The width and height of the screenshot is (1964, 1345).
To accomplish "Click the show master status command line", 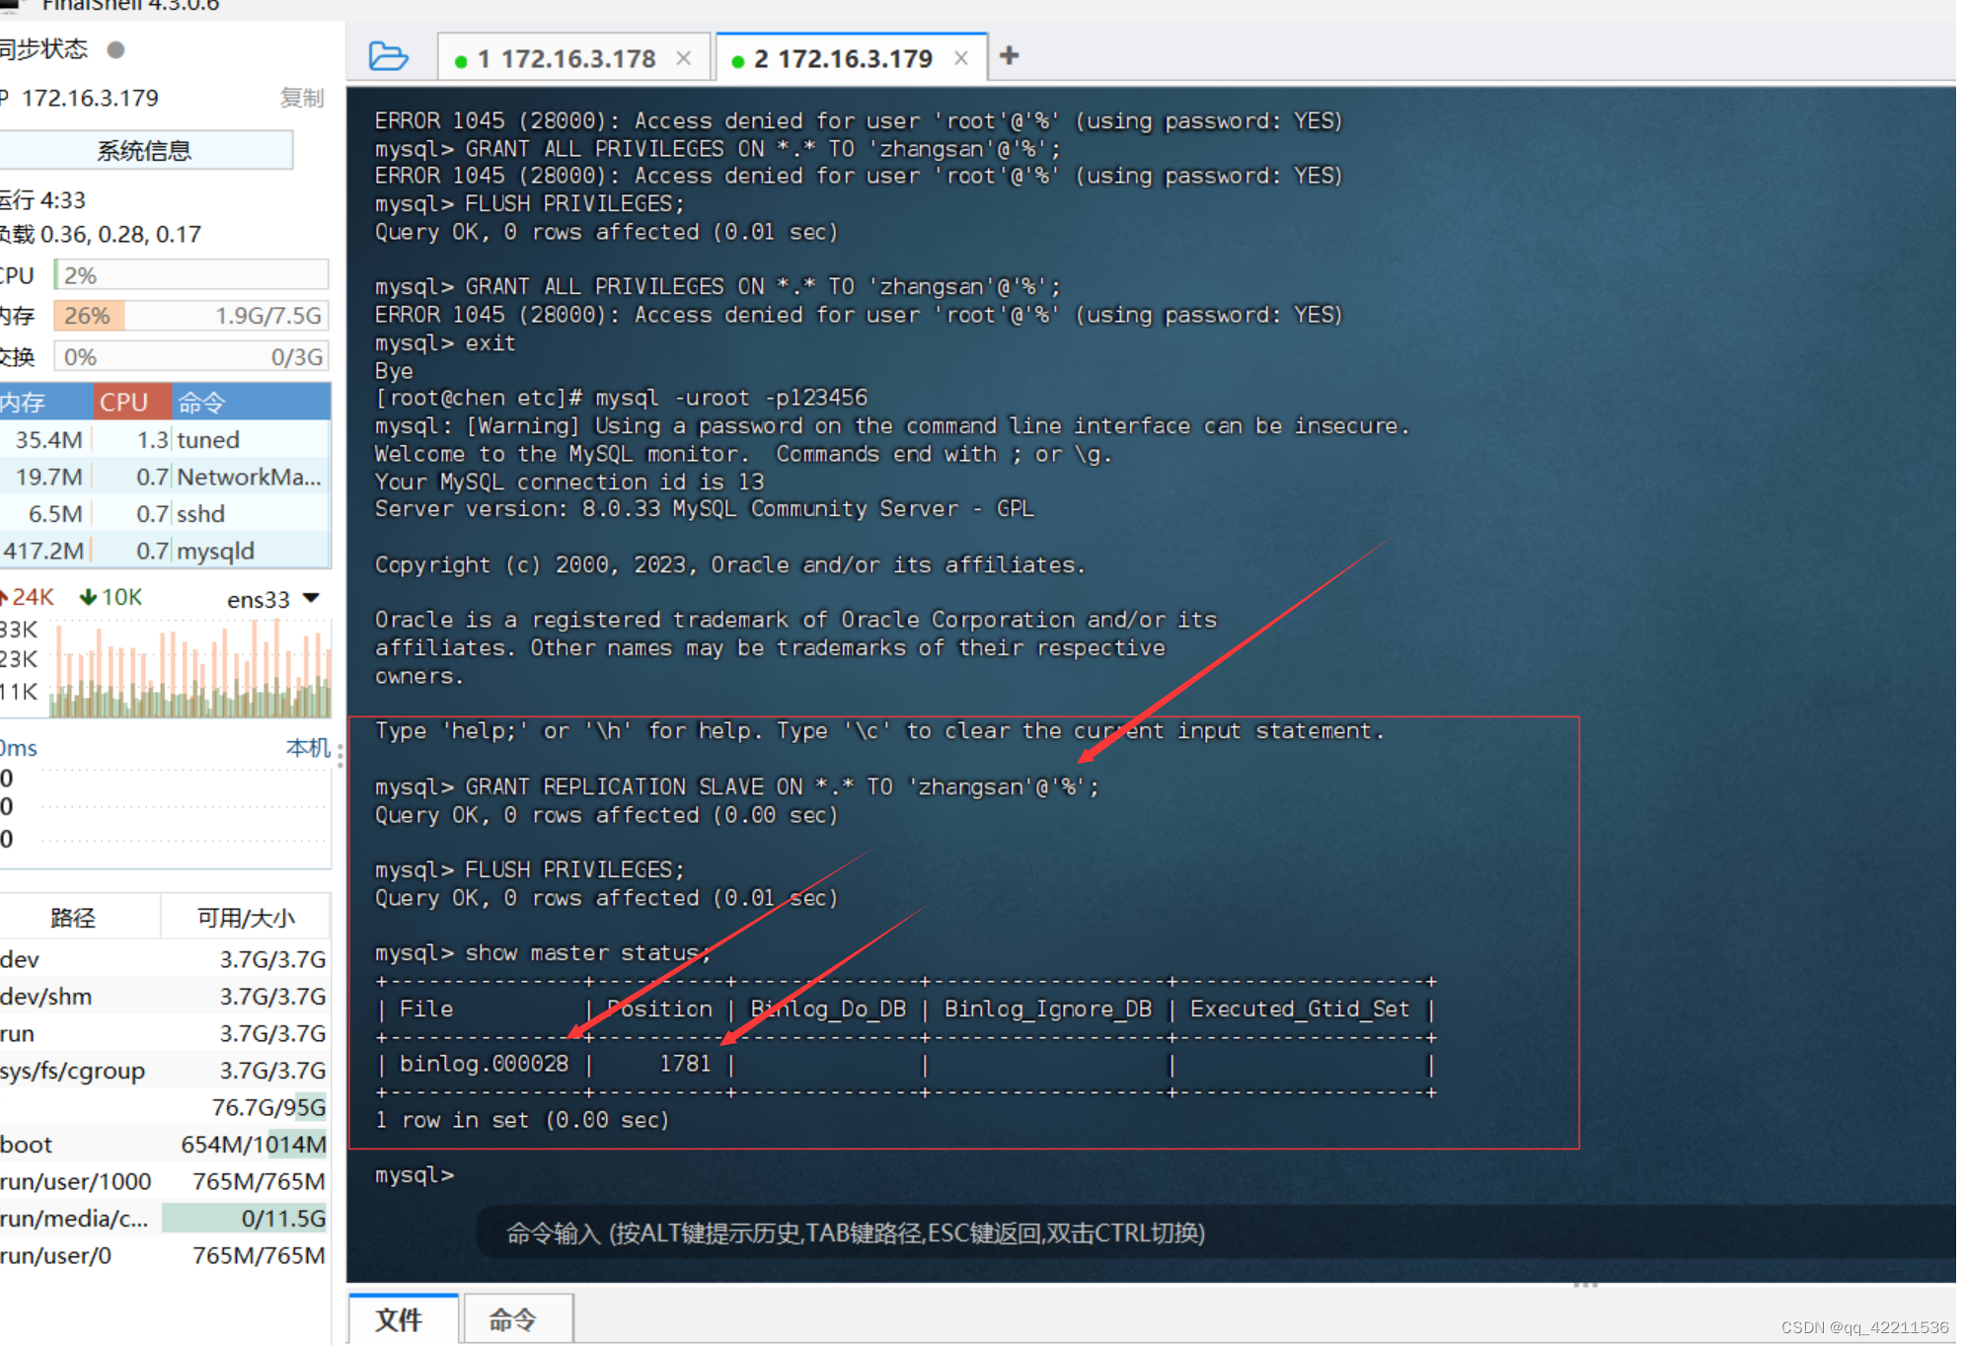I will pyautogui.click(x=543, y=953).
